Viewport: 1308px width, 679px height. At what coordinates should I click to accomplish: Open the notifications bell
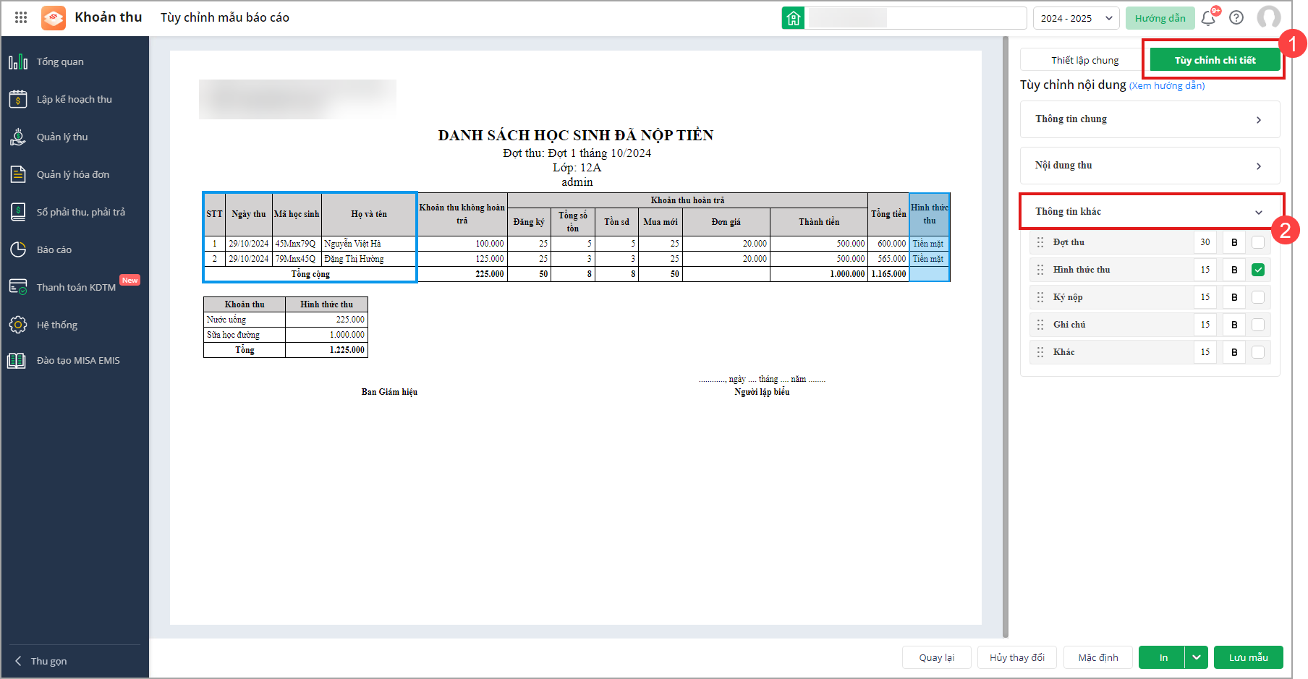click(x=1208, y=18)
